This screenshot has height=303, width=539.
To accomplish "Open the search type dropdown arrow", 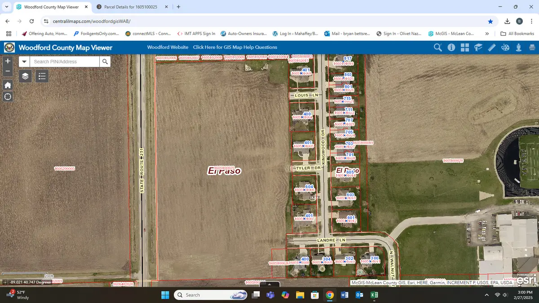I will [x=24, y=61].
